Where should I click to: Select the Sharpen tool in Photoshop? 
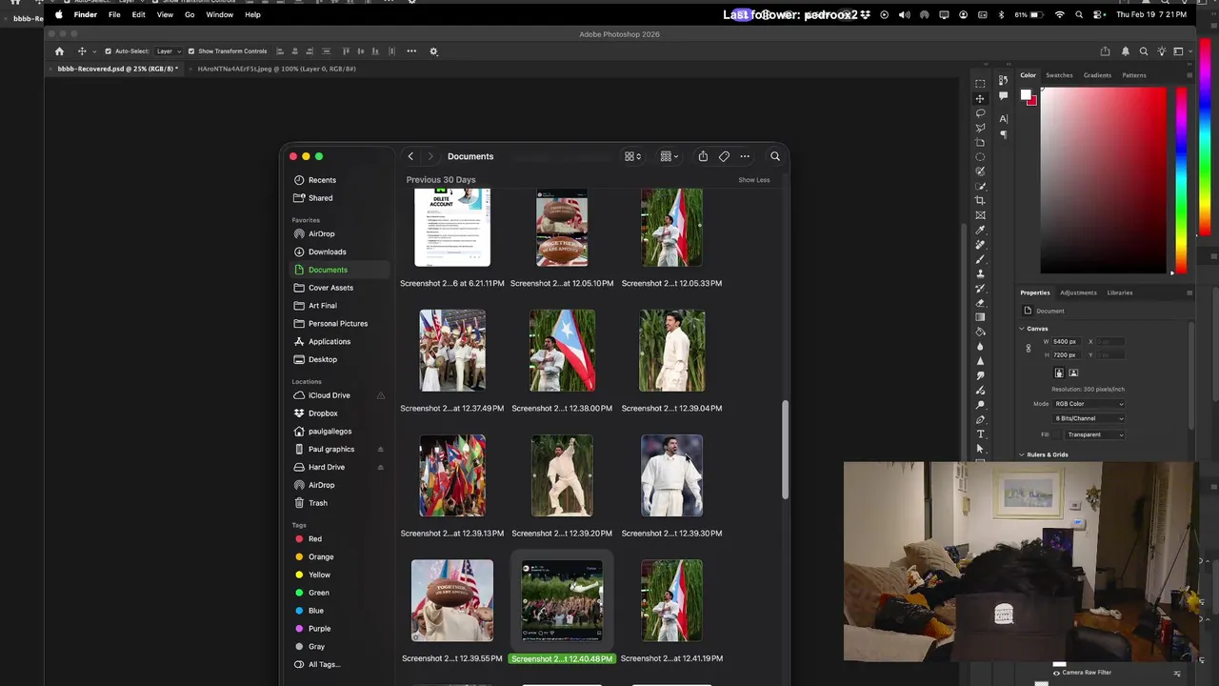pos(980,361)
